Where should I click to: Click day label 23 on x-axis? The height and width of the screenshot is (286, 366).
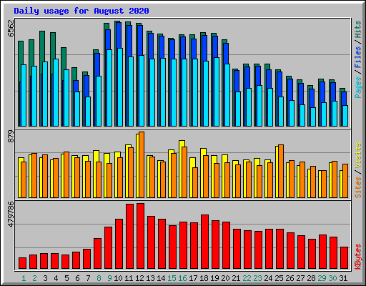pos(257,278)
